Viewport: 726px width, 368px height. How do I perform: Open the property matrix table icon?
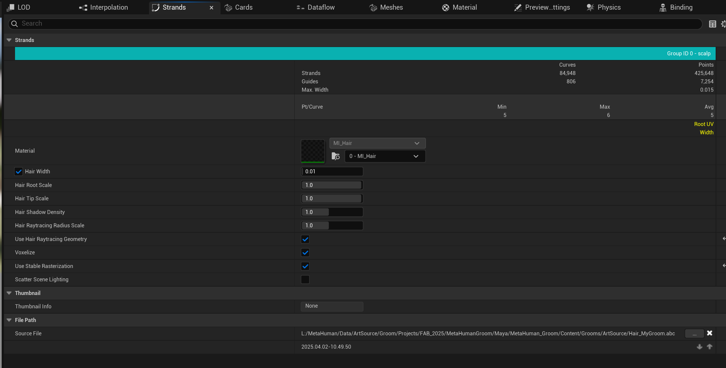pos(713,24)
